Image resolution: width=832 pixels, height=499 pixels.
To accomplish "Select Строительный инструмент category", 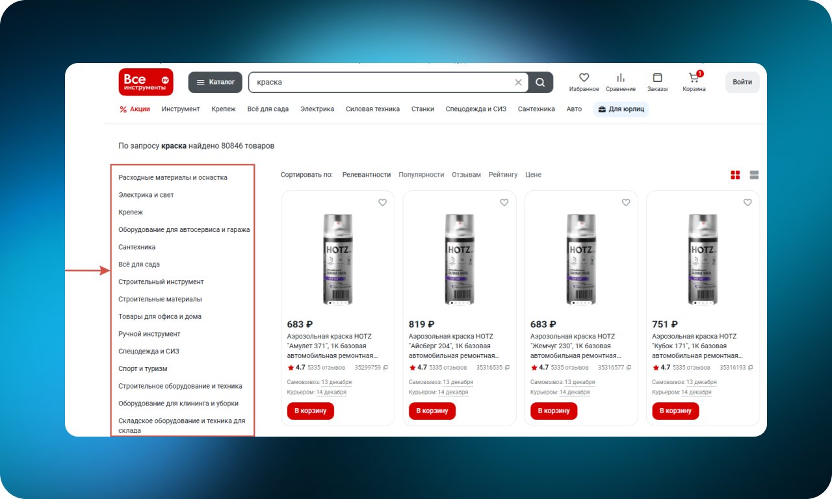I will click(161, 282).
